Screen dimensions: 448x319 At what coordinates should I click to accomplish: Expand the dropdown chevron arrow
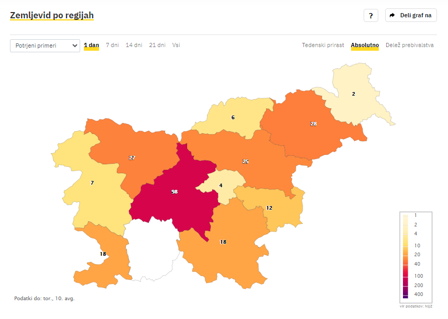pos(75,45)
